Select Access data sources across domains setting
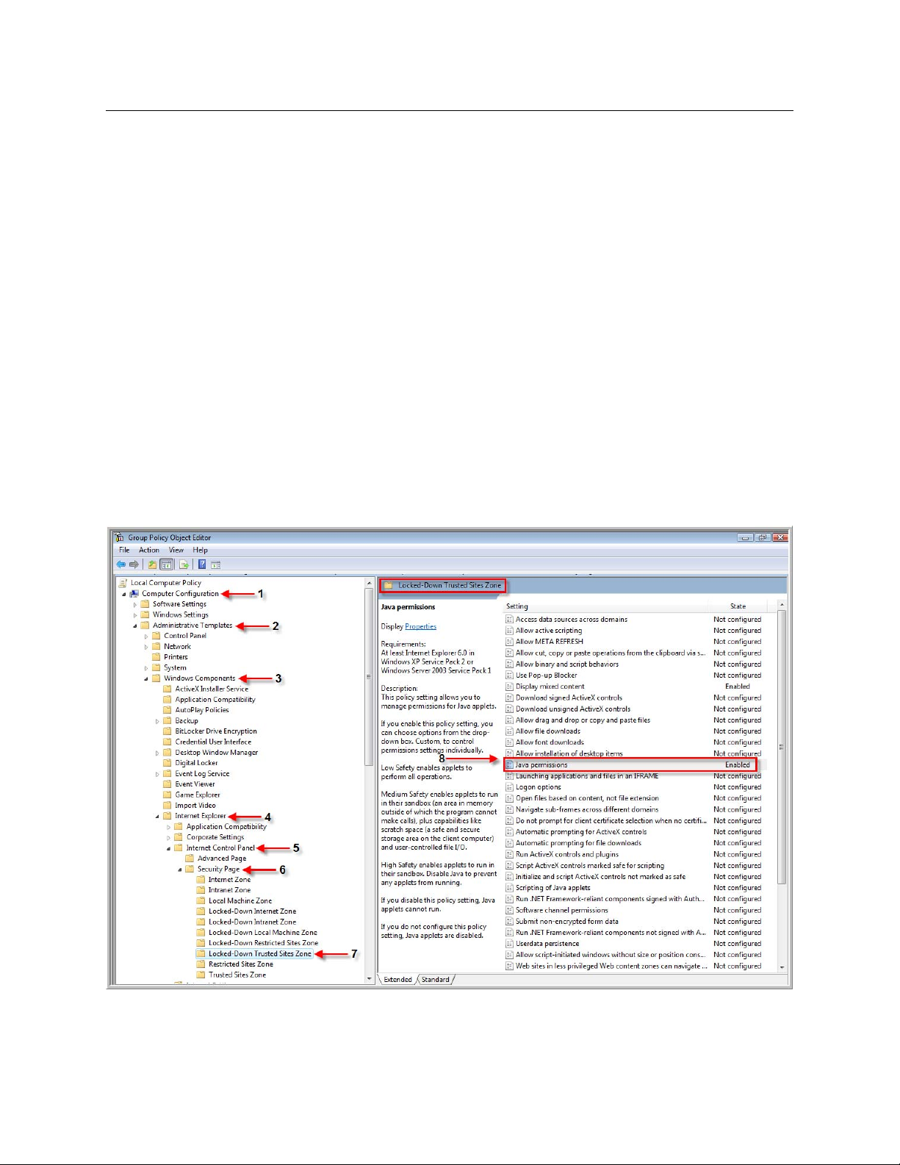Viewport: 900px width, 1165px height. click(572, 620)
